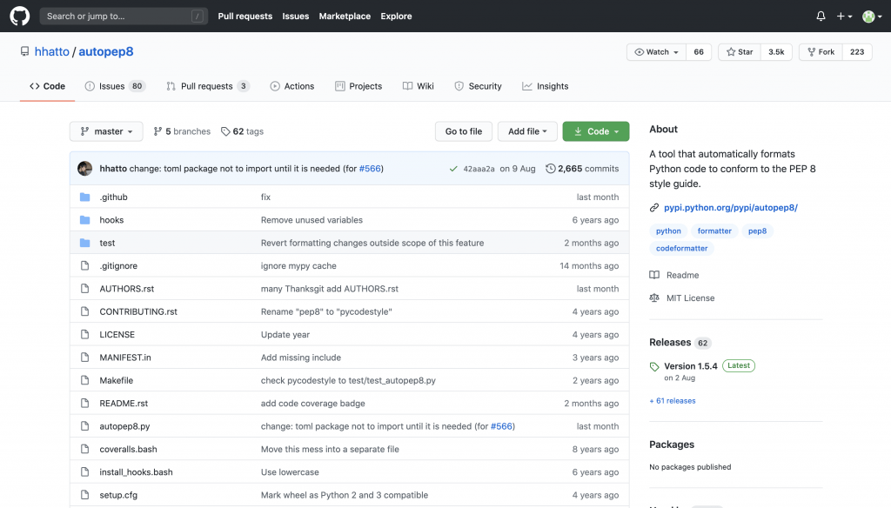
Task: Open MANIFEST.in file
Action: tap(125, 358)
